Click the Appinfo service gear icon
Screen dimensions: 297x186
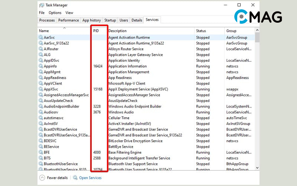tap(41, 66)
